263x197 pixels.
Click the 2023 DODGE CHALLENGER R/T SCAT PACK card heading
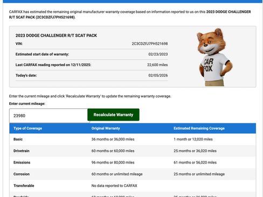coord(56,36)
